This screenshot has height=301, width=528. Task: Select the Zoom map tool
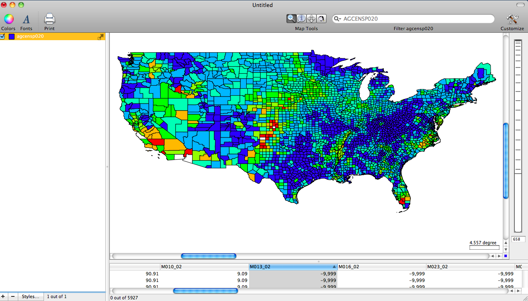pyautogui.click(x=291, y=18)
